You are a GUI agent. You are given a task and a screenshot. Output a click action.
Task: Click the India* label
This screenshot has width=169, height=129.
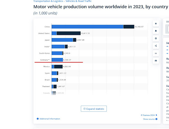(47, 47)
